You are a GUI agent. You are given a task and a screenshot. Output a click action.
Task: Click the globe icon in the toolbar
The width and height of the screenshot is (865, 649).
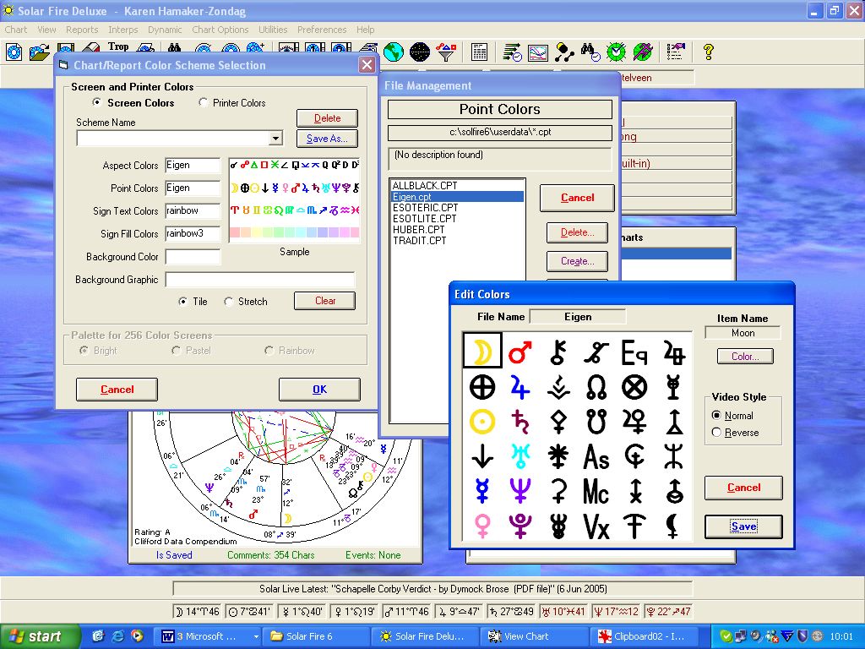point(393,52)
